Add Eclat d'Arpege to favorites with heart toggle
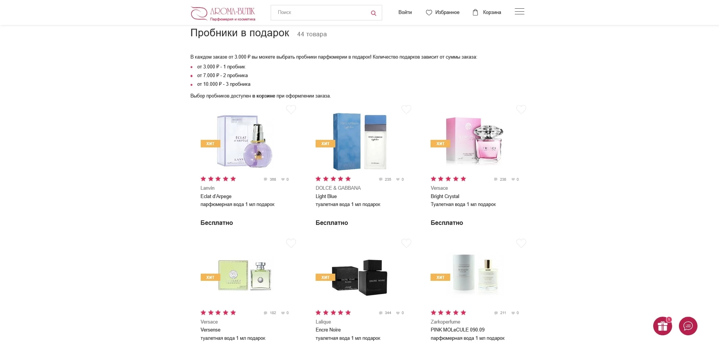This screenshot has width=719, height=350. [291, 109]
